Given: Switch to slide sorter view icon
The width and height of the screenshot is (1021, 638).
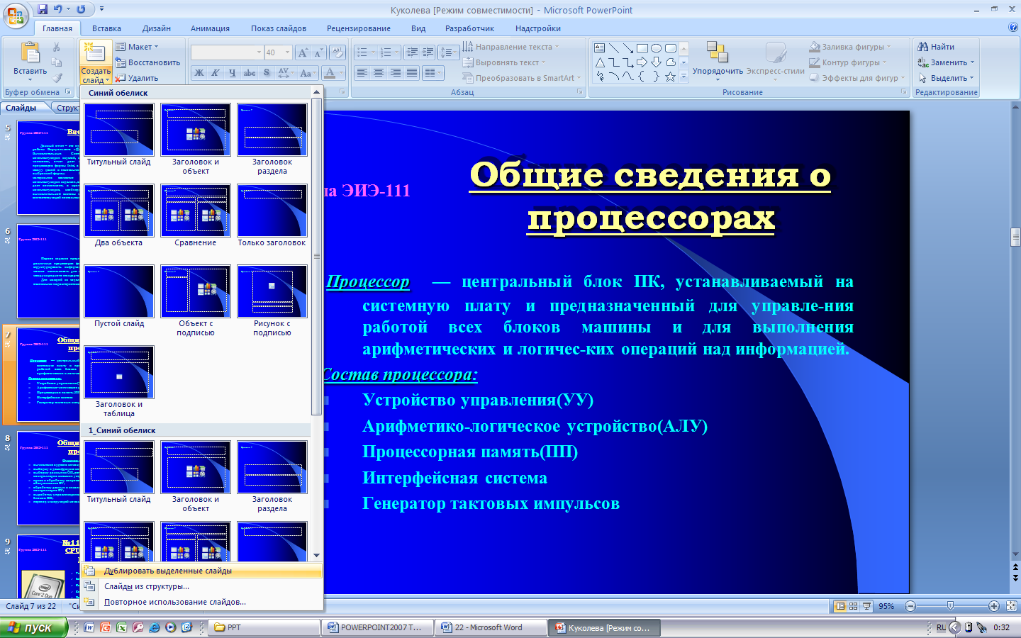Looking at the screenshot, I should pyautogui.click(x=854, y=606).
